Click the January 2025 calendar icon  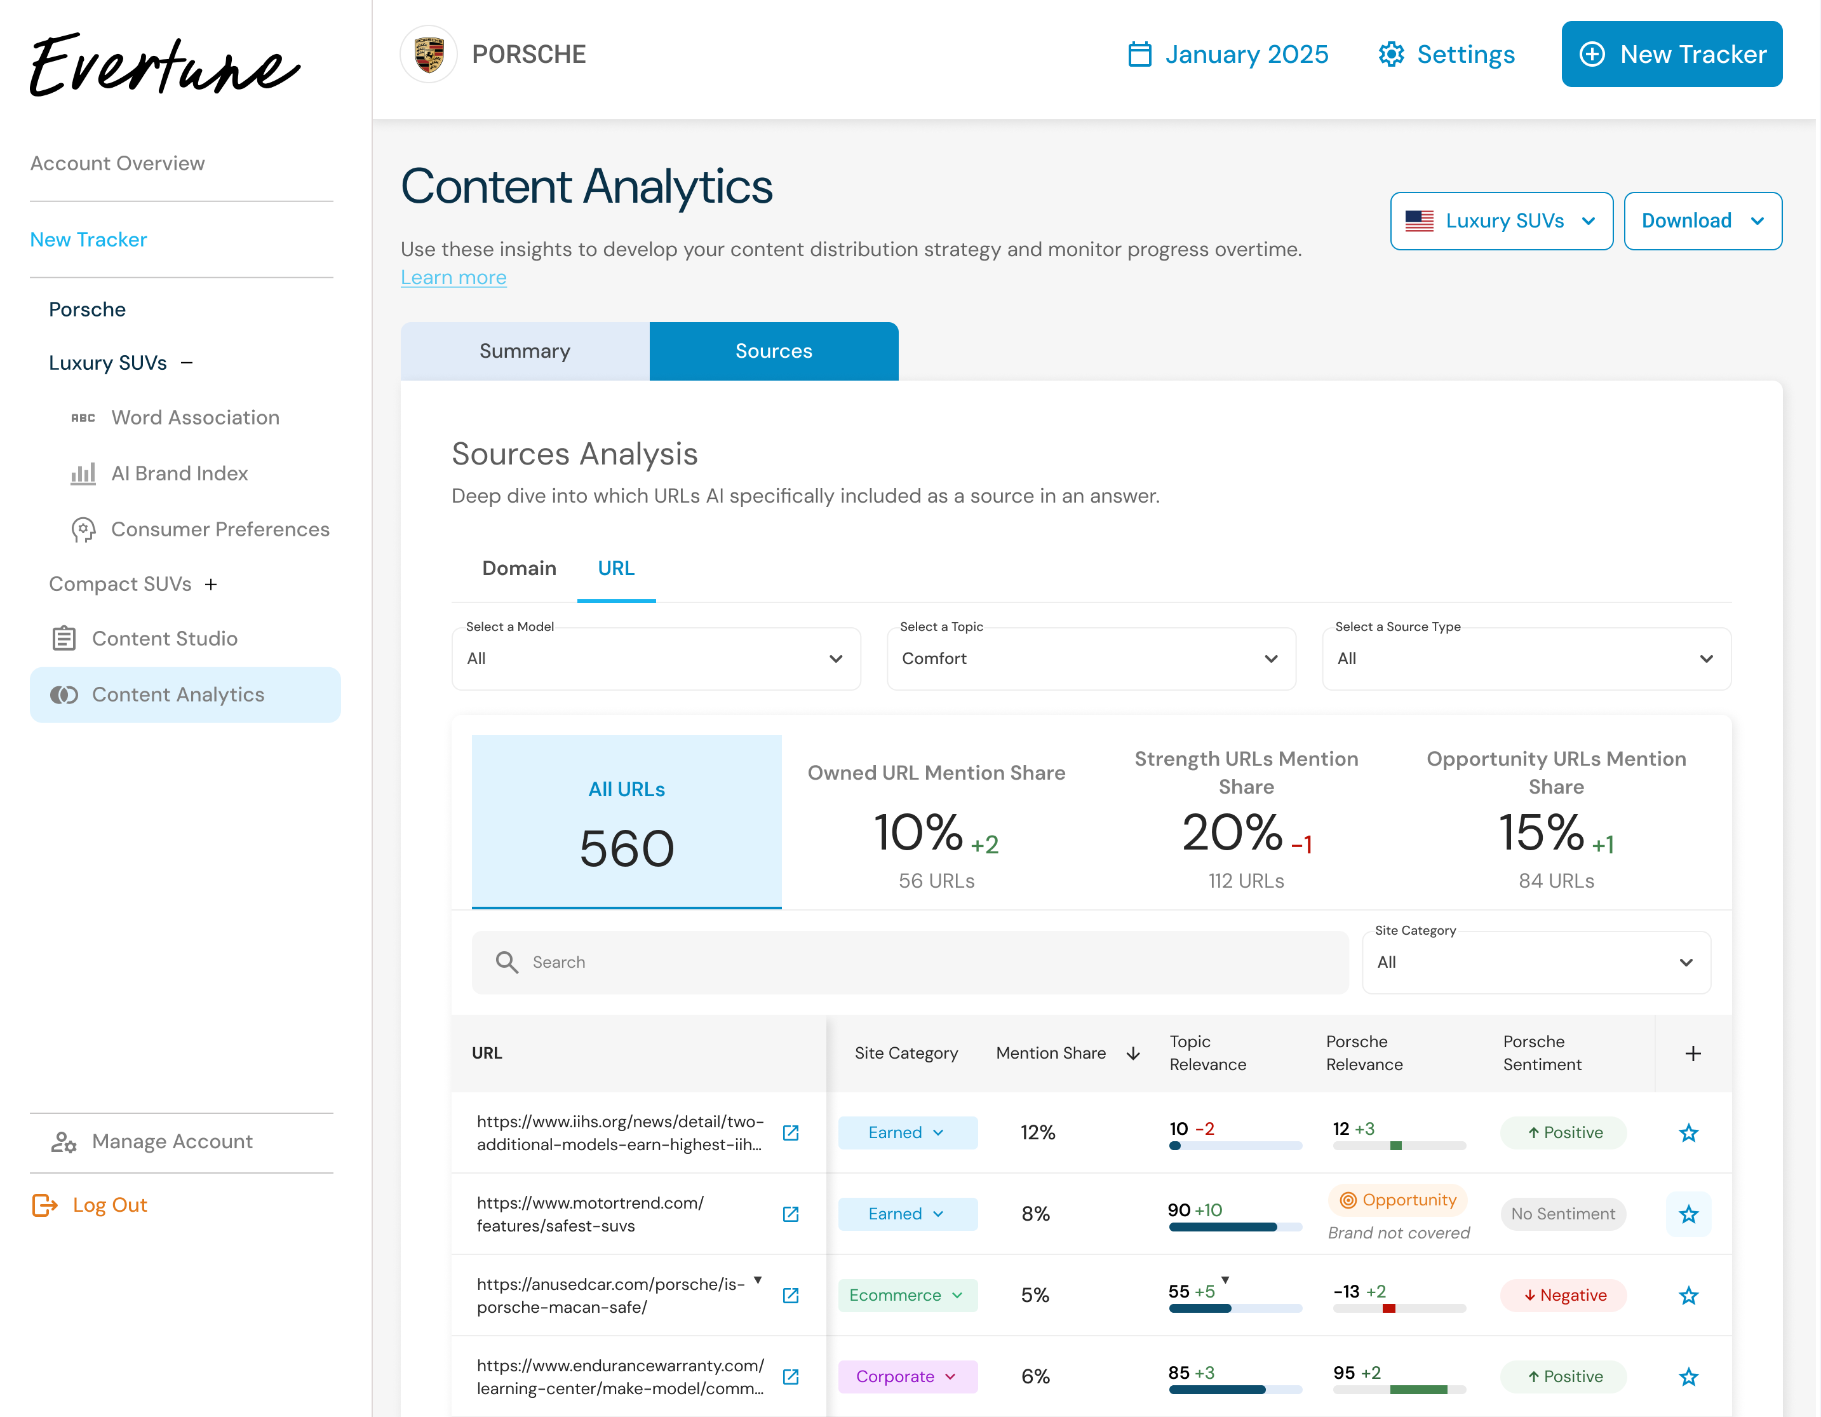pos(1139,54)
